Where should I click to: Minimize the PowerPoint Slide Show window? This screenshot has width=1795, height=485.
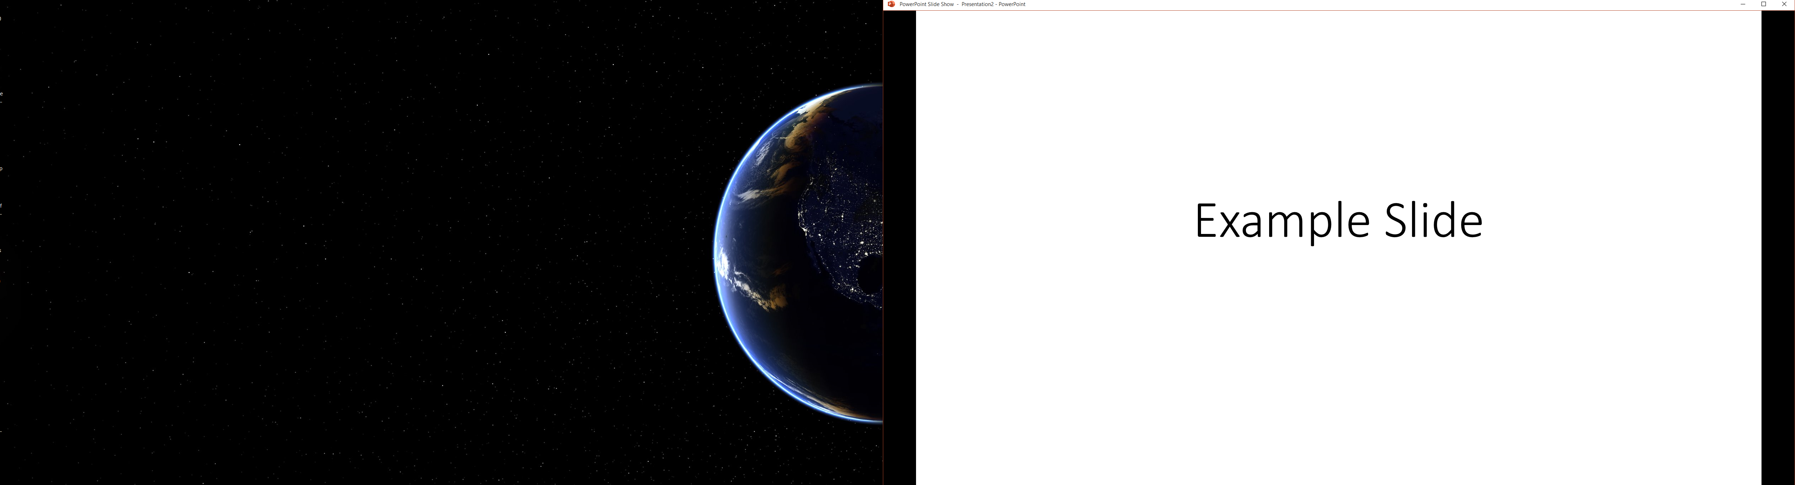tap(1743, 4)
